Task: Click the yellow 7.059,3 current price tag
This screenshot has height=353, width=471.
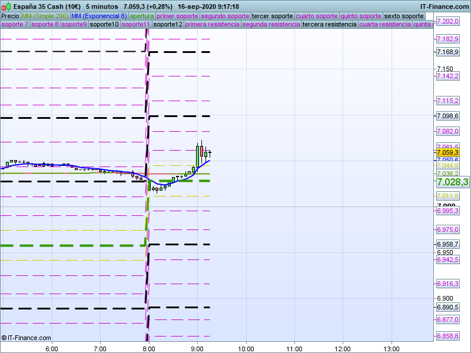Action: (x=447, y=152)
